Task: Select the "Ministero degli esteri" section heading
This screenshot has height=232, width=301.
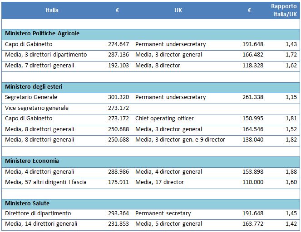Action: coord(31,86)
